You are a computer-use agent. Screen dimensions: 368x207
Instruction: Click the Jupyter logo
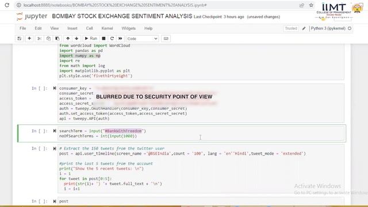tap(32, 17)
